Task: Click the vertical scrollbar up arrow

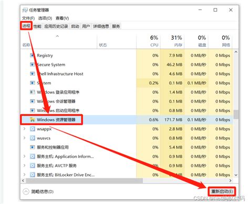Action: pos(236,52)
